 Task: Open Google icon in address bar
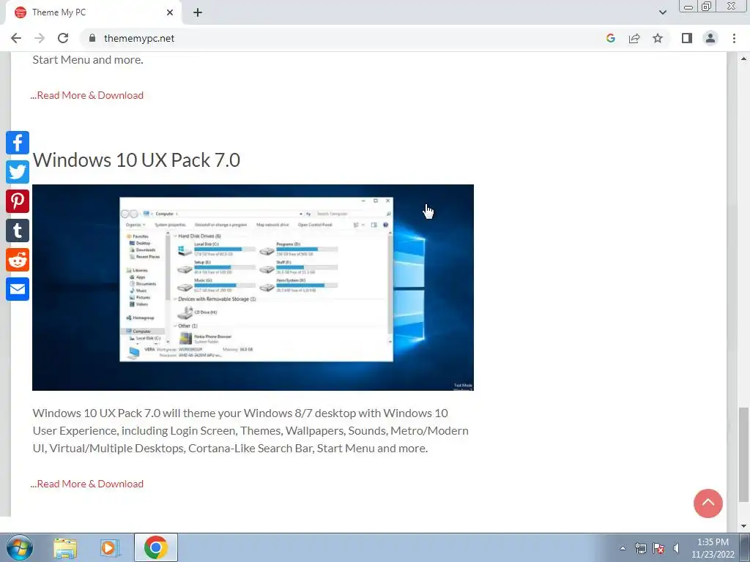(x=610, y=38)
